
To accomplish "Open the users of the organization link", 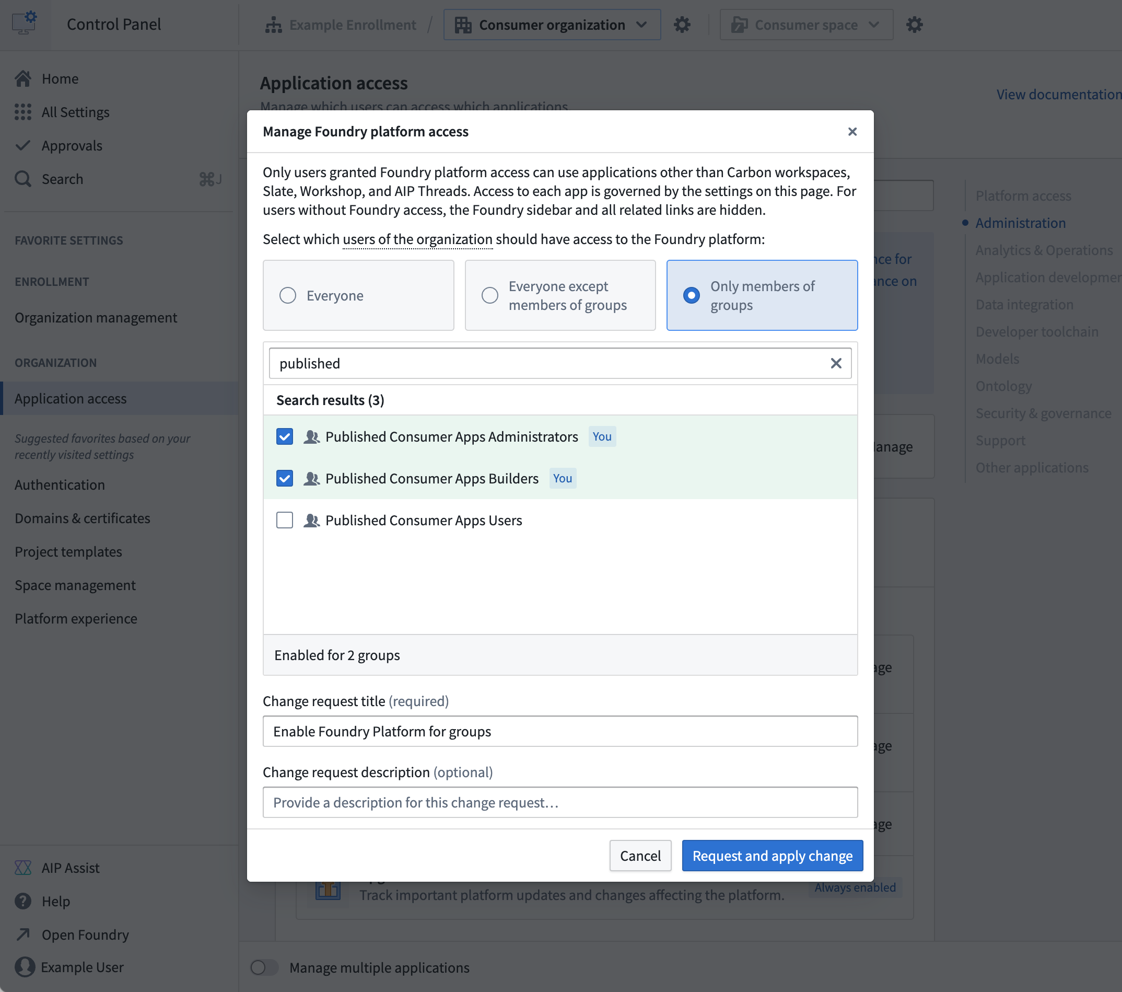I will coord(417,239).
